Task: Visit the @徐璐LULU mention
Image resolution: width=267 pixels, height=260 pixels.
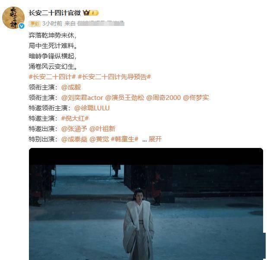Action: 92,108
